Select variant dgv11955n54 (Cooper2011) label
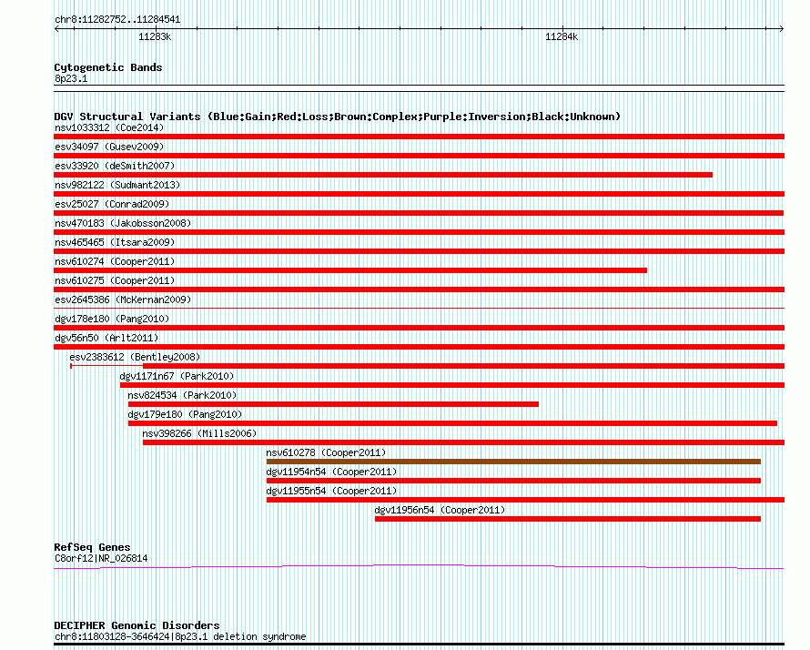The image size is (810, 650). [331, 491]
